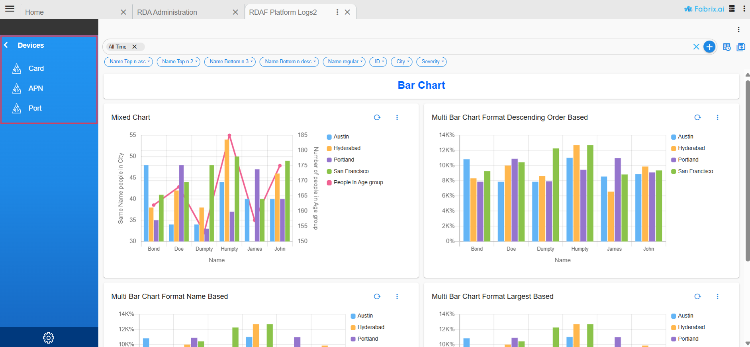Refresh the Mixed Chart widget
The image size is (750, 347).
[x=377, y=117]
